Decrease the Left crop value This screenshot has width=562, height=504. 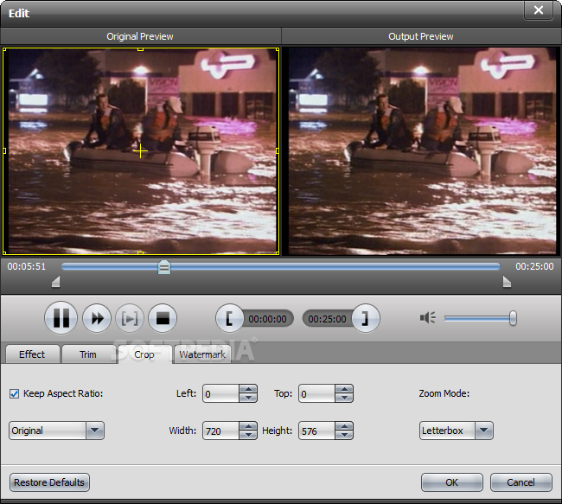coord(248,398)
